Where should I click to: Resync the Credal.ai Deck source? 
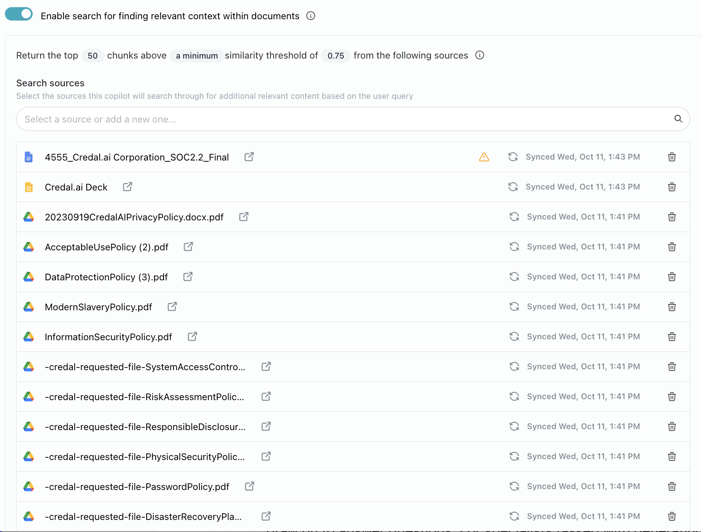click(x=513, y=187)
